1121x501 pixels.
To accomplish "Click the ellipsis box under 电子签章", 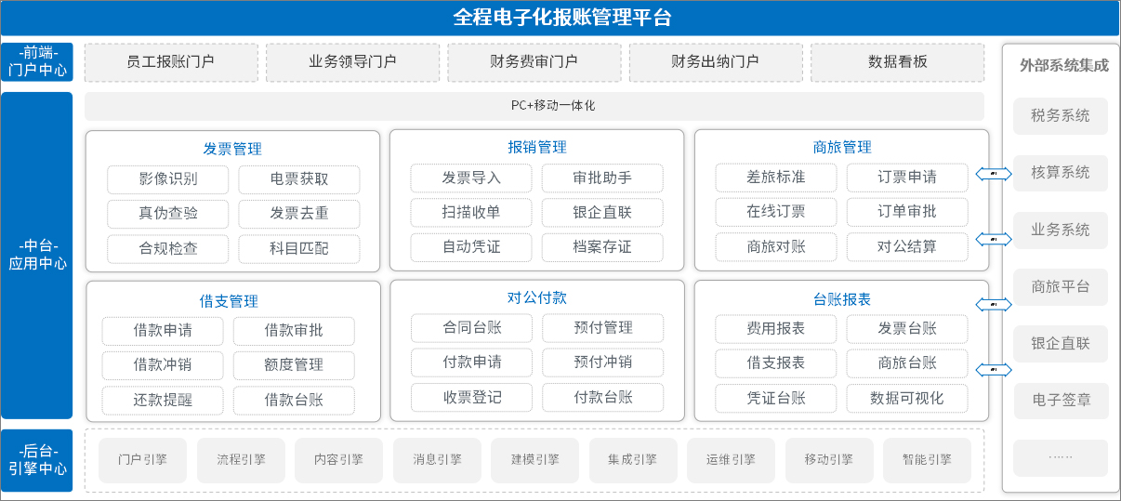I will tap(1061, 458).
